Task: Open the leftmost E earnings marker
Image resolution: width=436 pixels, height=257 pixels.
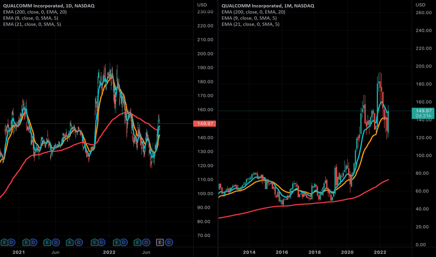Action: (4, 243)
